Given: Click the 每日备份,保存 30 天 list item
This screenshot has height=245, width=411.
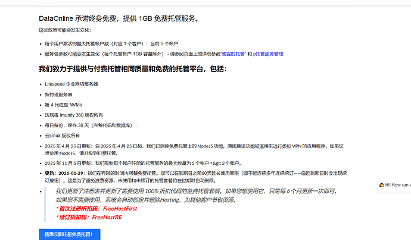Looking at the screenshot, I should click(x=92, y=125).
